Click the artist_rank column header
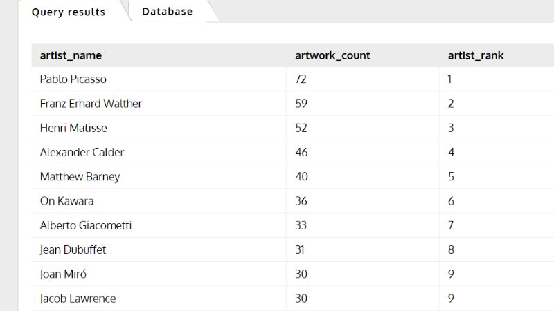 click(x=476, y=55)
